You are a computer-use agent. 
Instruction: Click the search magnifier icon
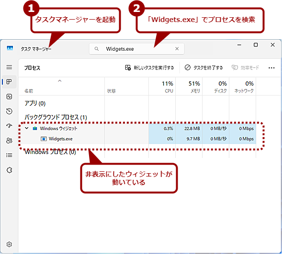(97, 49)
